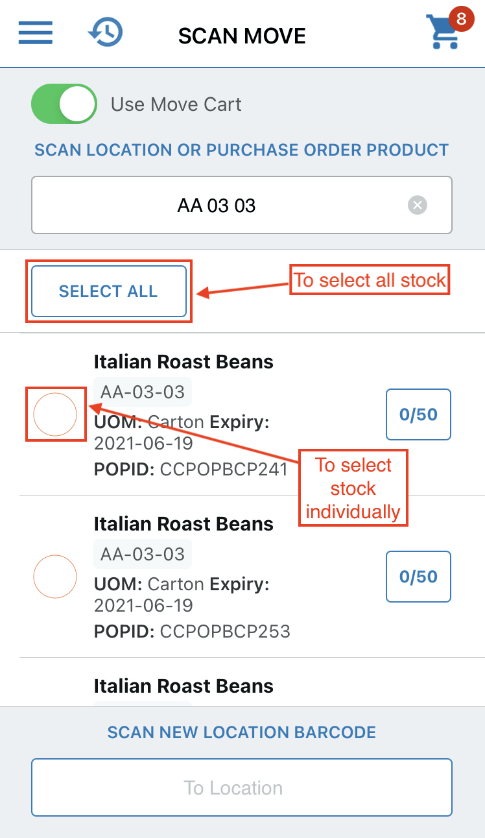Tap the SCAN MOVE title

242,36
